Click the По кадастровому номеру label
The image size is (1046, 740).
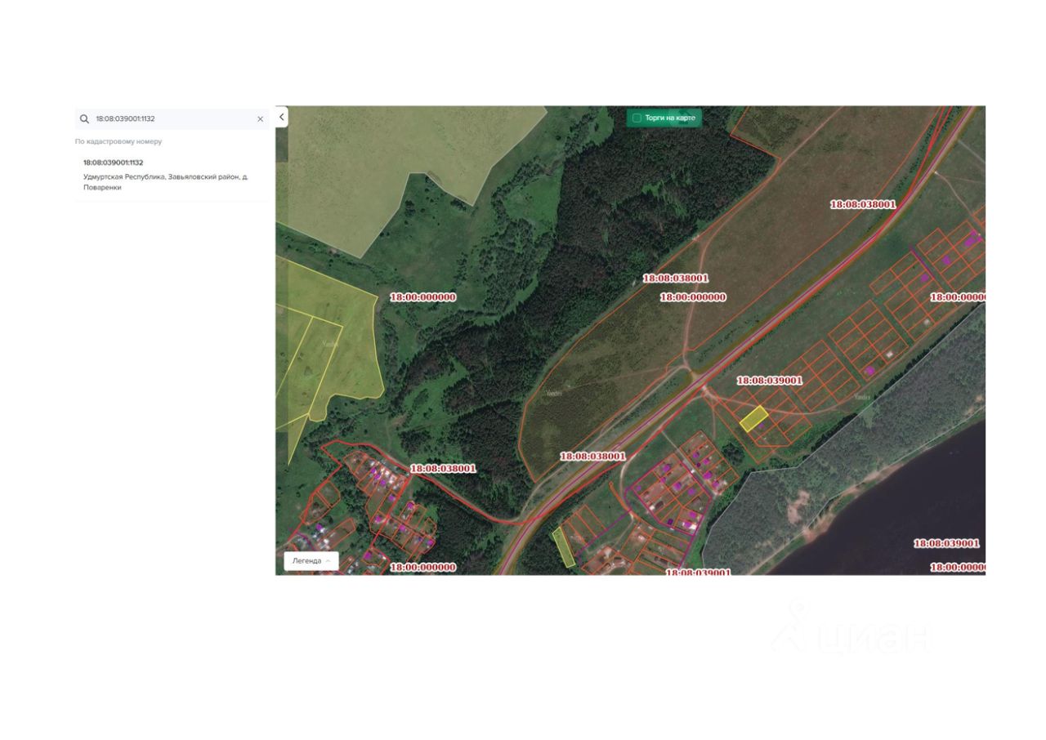[118, 142]
